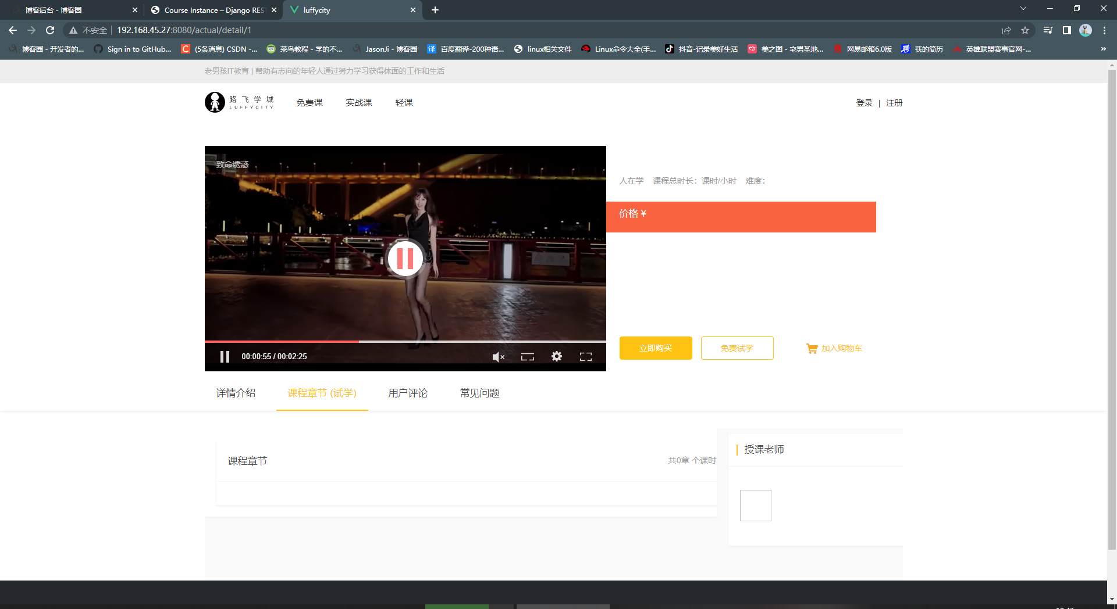Close the Course Instance browser tab
The image size is (1117, 609).
click(274, 10)
